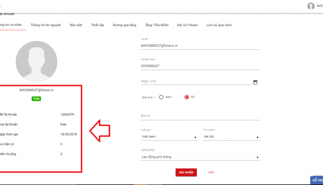Screen dimensions: 323x185
Task: Go to the Thiết lập tab
Action: pos(97,25)
